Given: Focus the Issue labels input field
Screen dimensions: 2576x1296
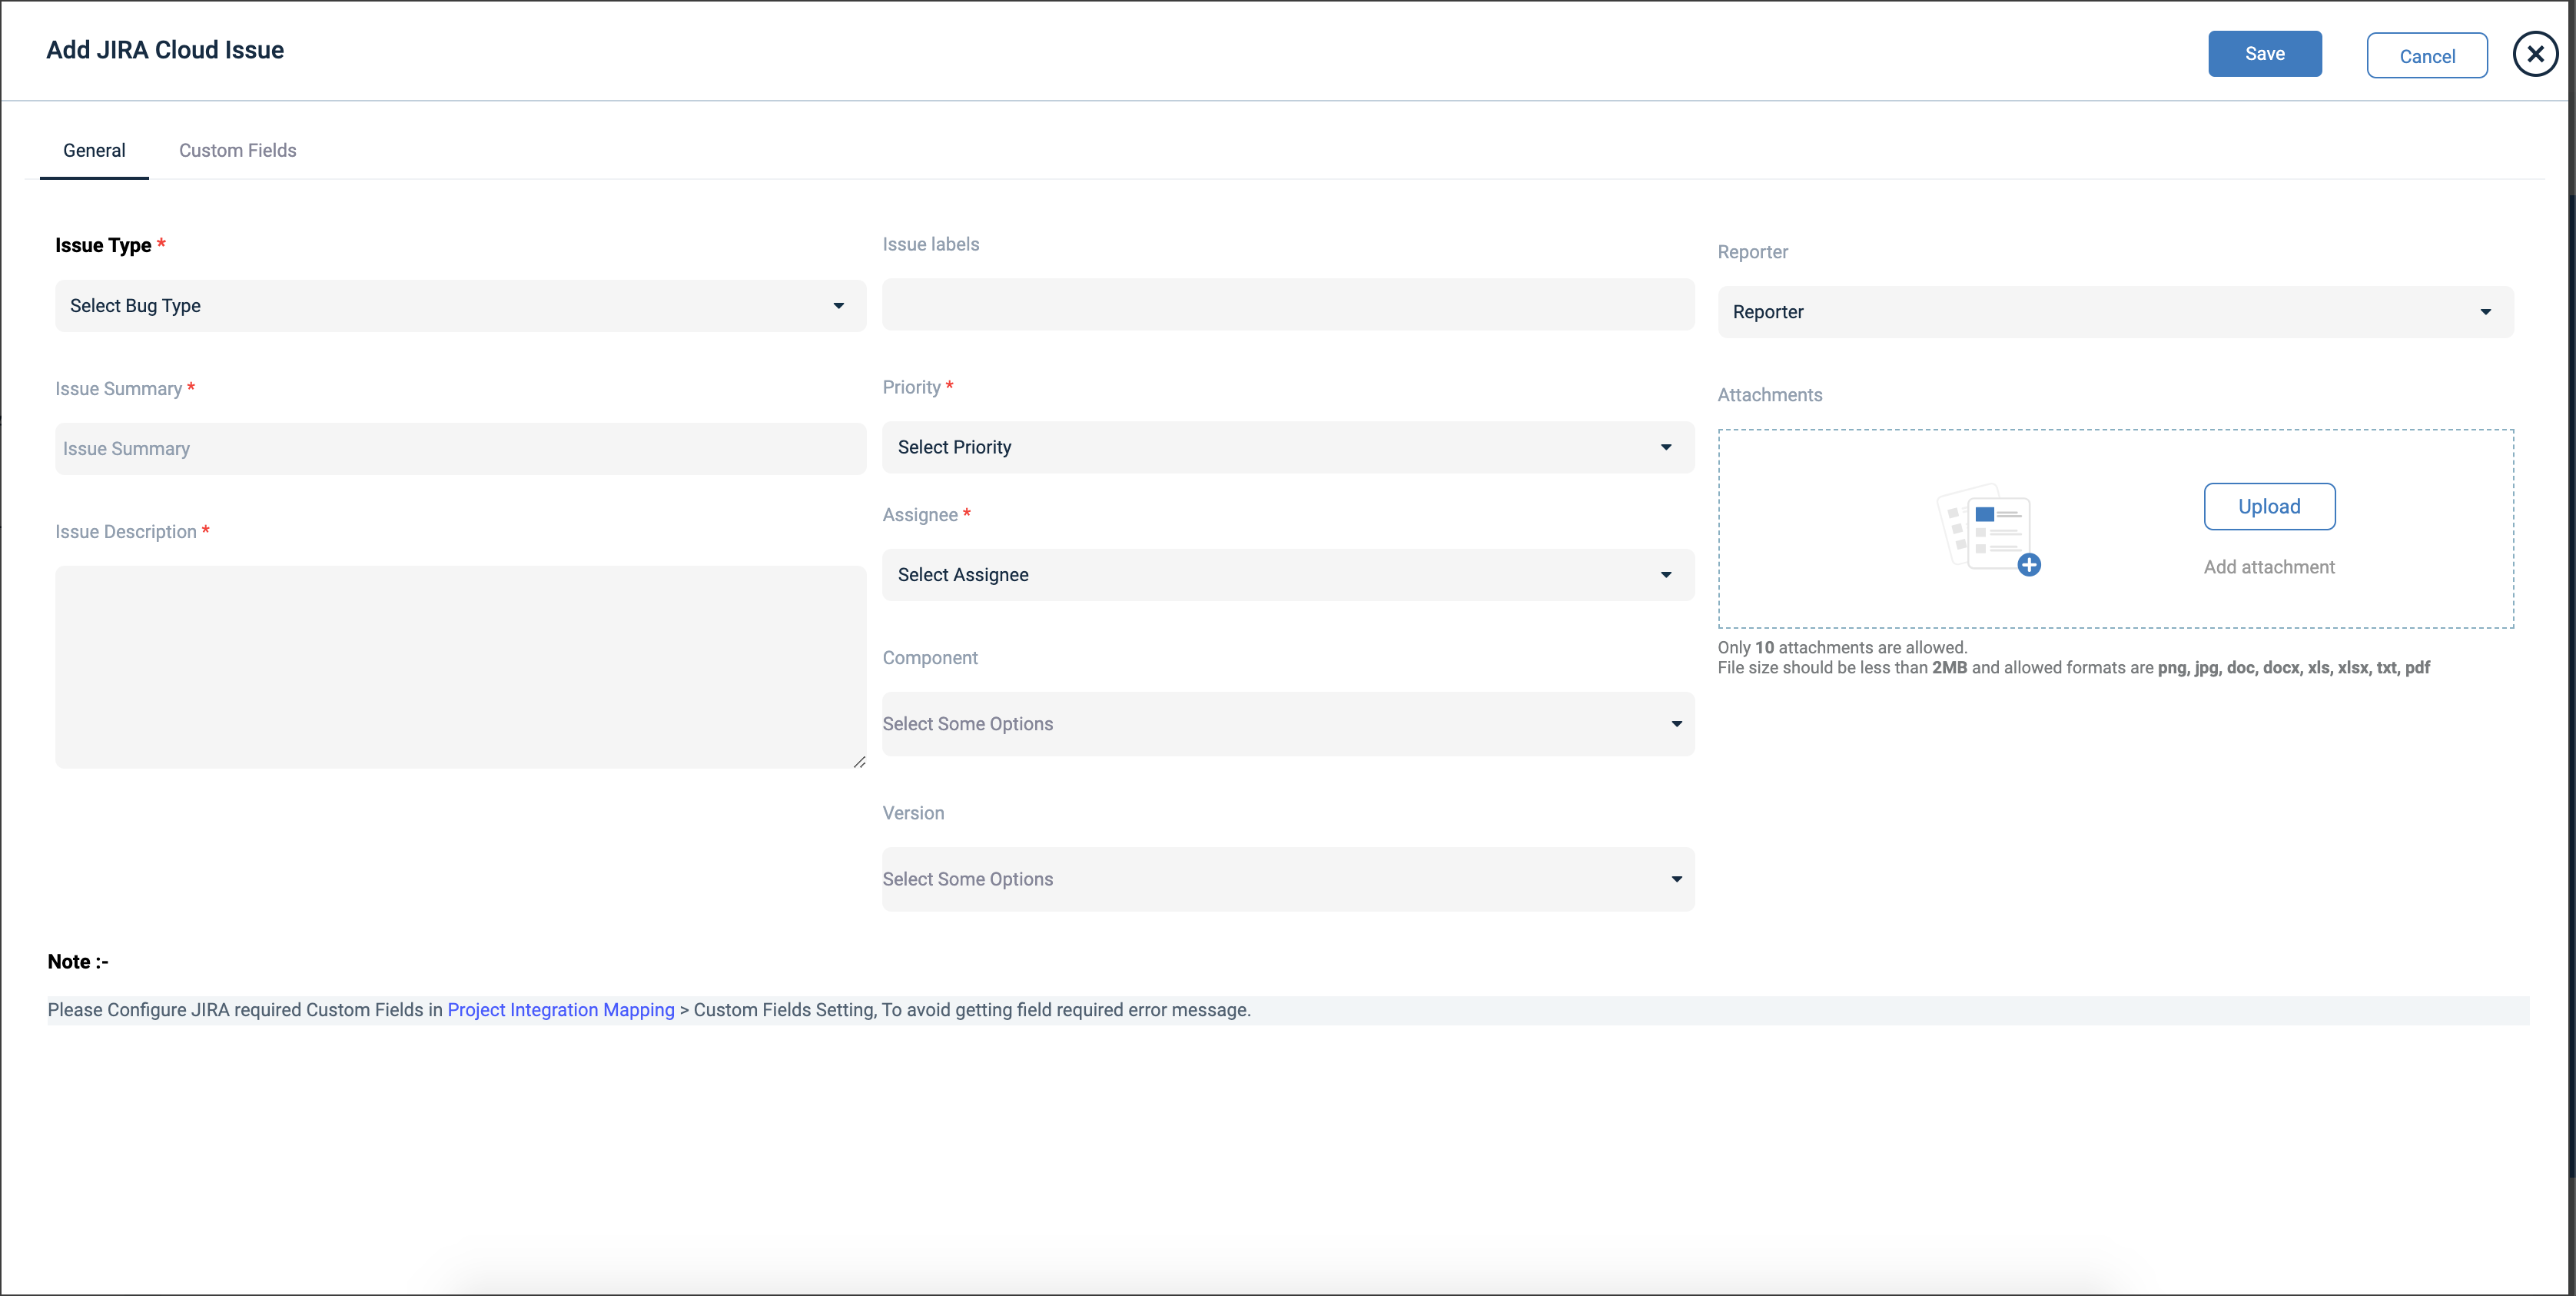Looking at the screenshot, I should click(1288, 304).
